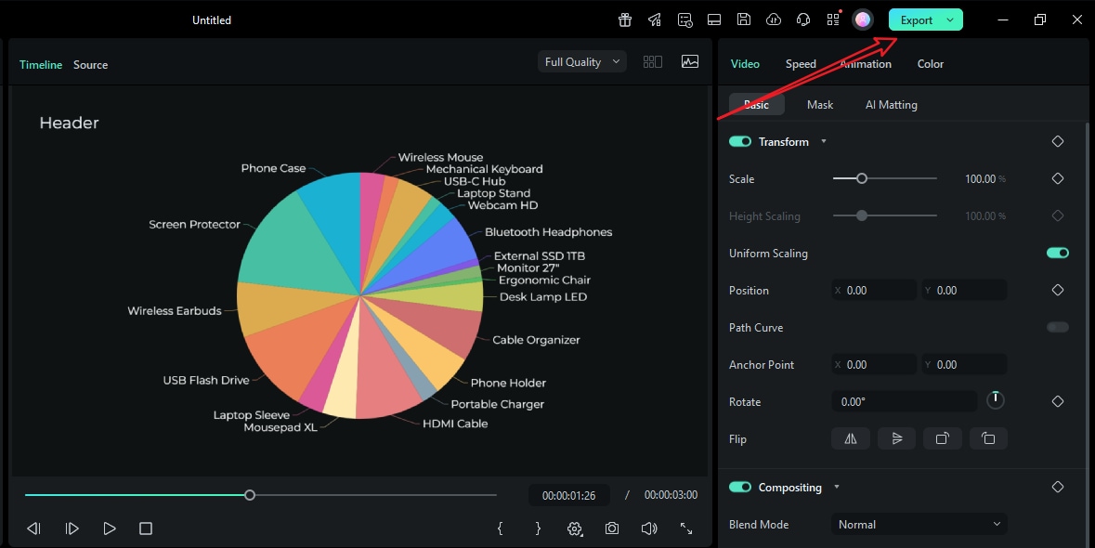Enable Uniform Scaling
The width and height of the screenshot is (1095, 548).
(1057, 252)
